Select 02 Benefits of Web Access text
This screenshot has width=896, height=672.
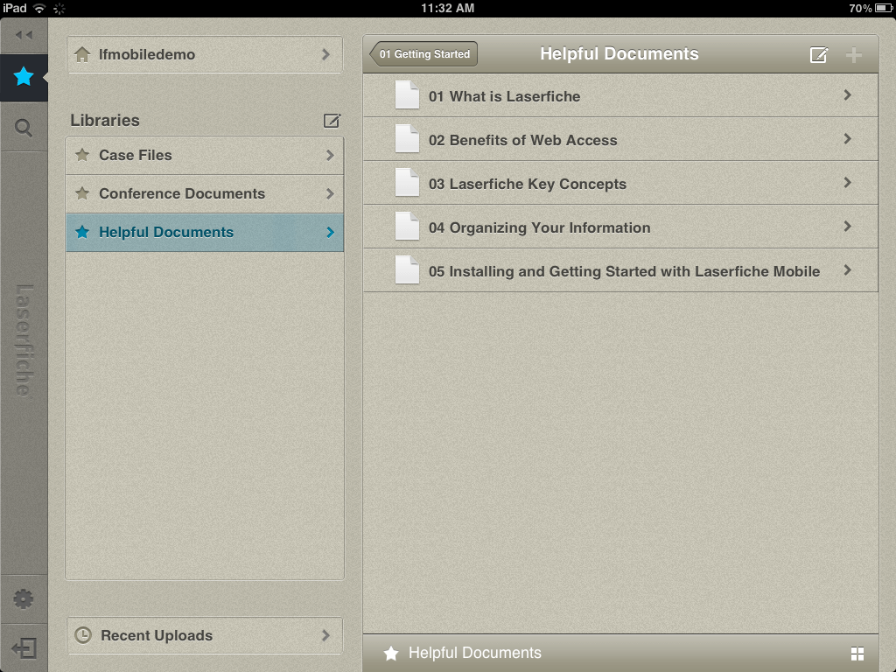click(523, 141)
